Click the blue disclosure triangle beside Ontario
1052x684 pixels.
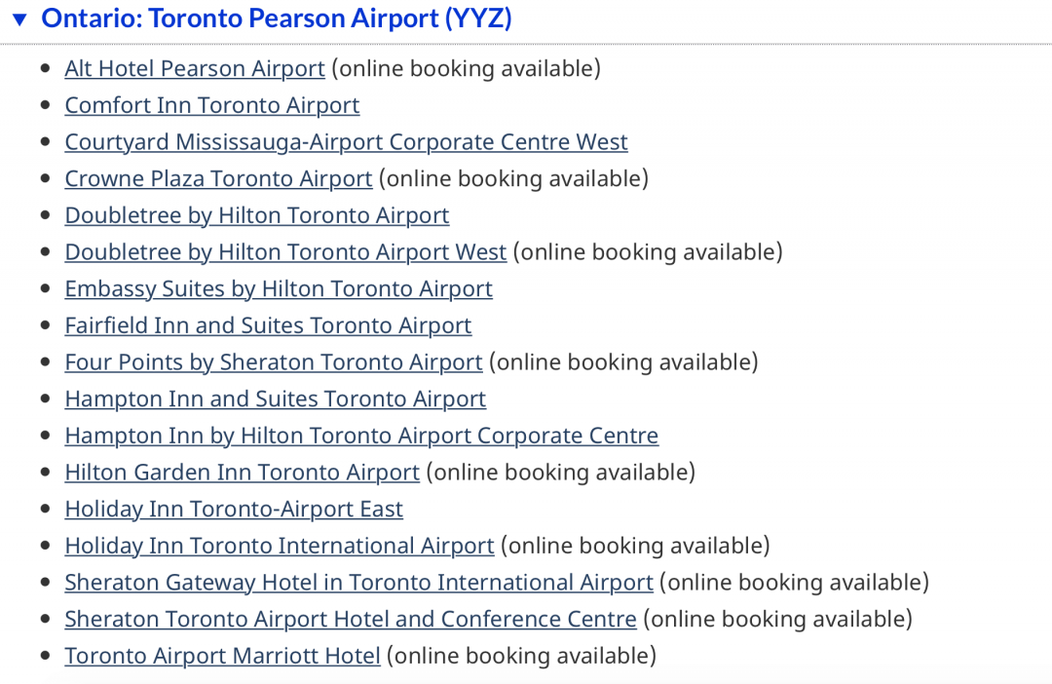pos(20,19)
